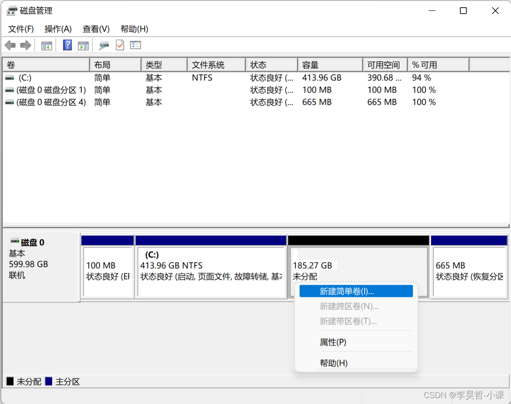Click the disabled 新建跨区卷(N)... entry
Screen dimensions: 511x404
(356, 306)
